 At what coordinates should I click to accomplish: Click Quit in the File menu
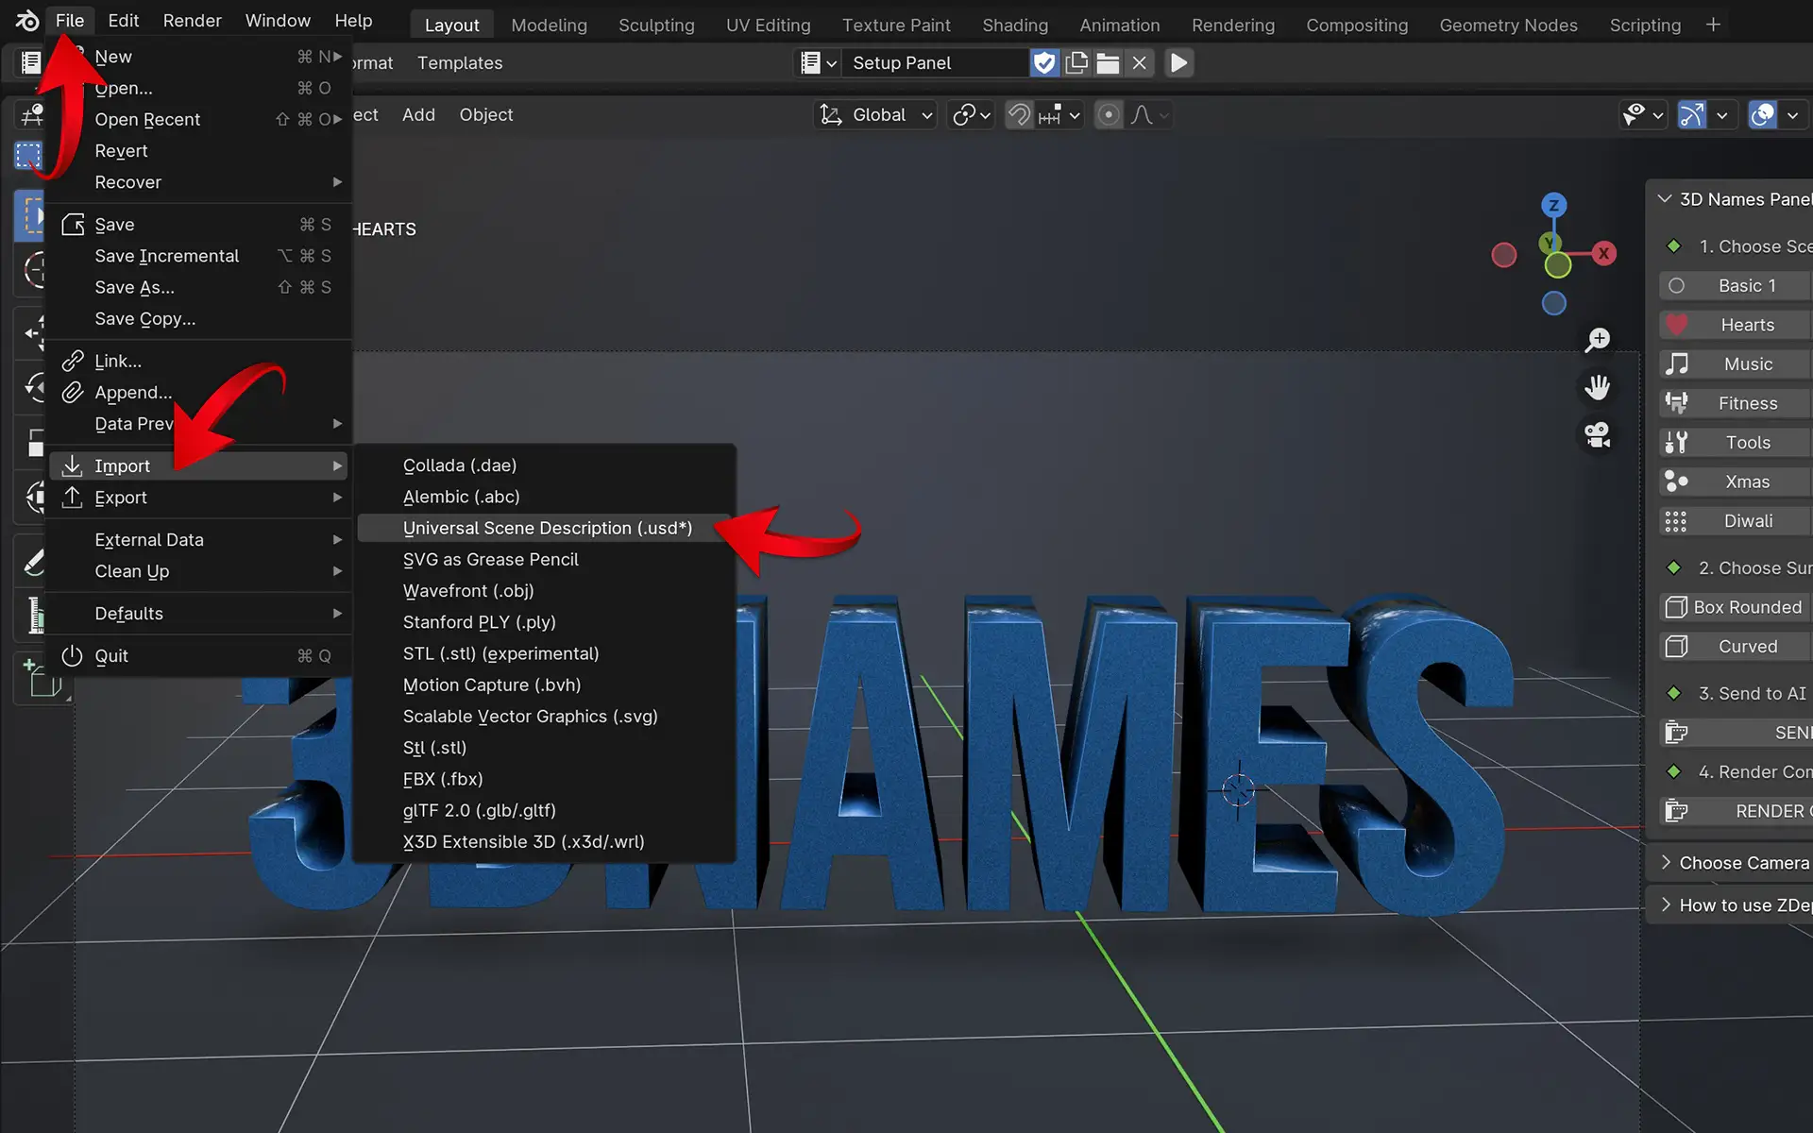198,656
